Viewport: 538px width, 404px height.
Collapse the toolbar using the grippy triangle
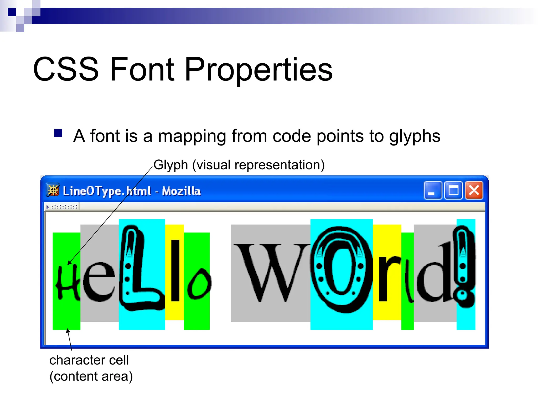48,207
